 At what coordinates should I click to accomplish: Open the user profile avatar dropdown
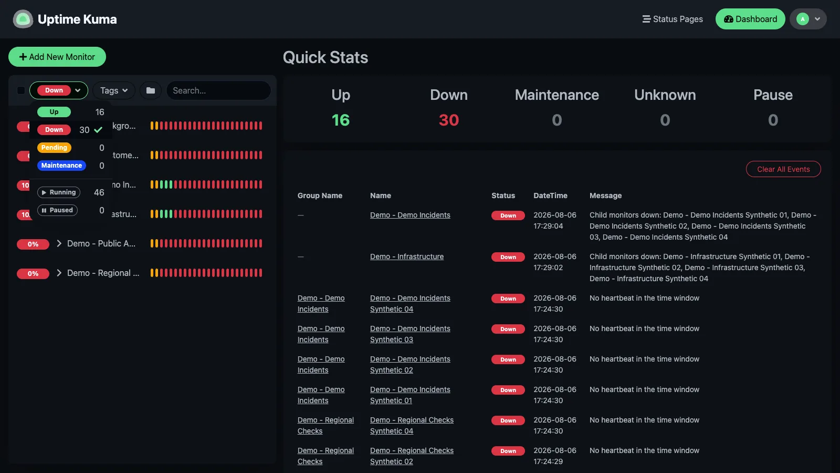click(x=808, y=19)
